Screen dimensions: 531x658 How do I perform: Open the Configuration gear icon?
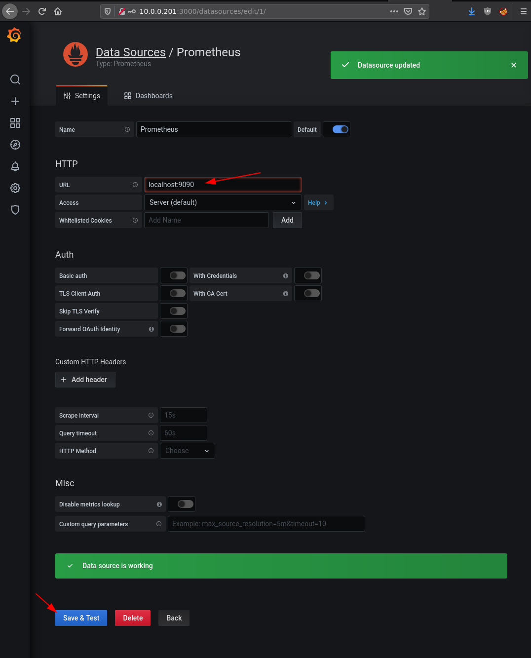(x=15, y=188)
